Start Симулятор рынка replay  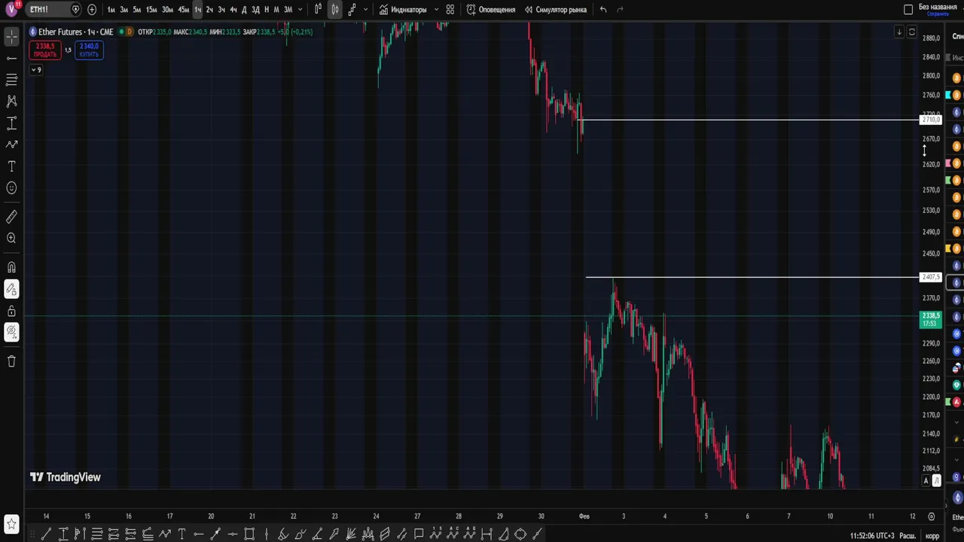[x=556, y=10]
